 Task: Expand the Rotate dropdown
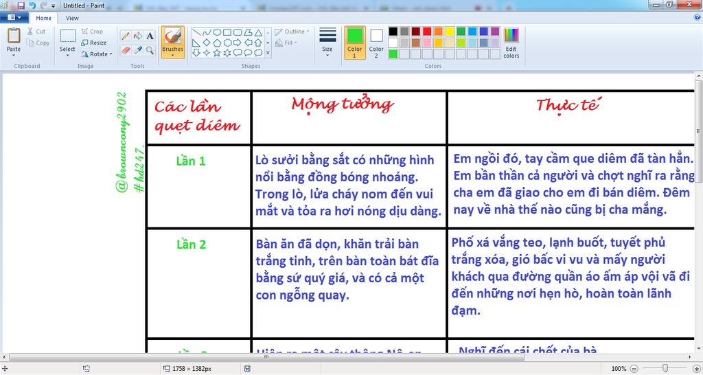(111, 54)
